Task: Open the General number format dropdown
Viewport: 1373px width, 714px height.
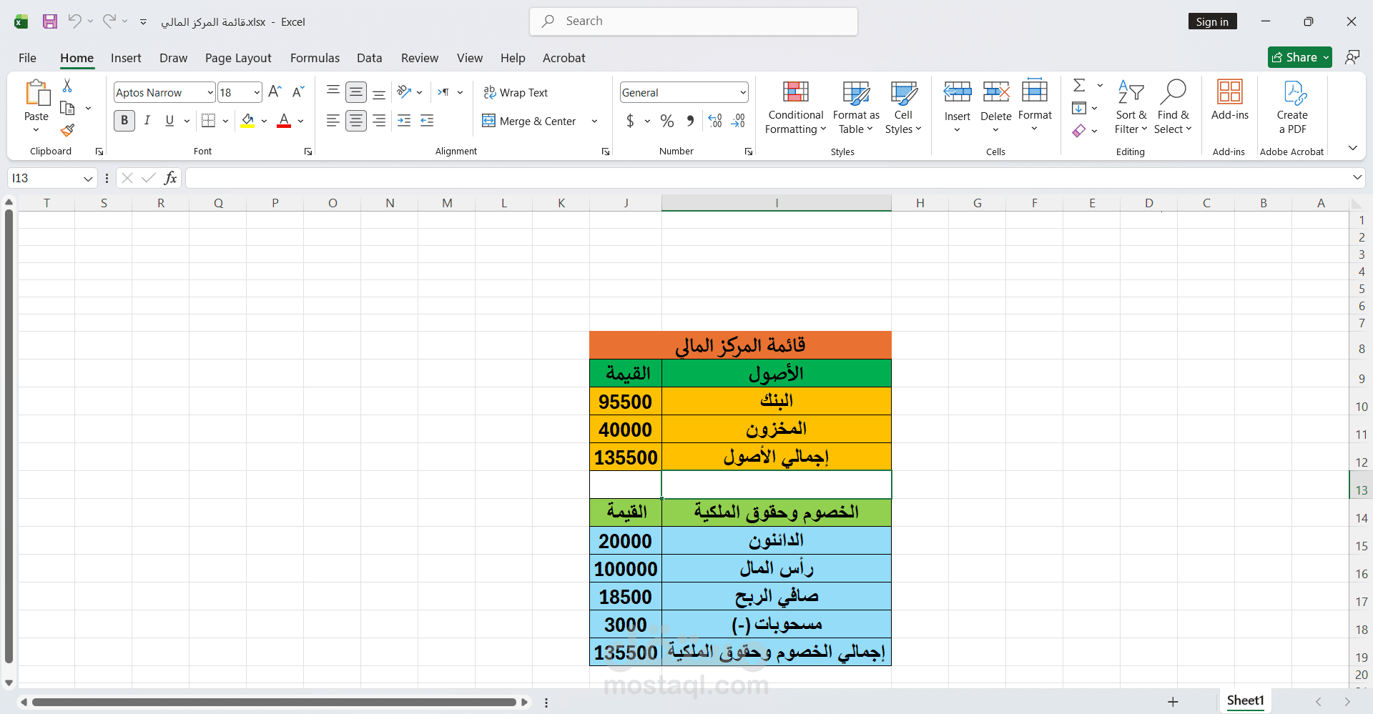Action: tap(743, 92)
